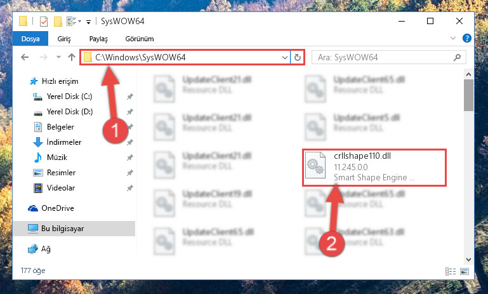488x294 pixels.
Task: Go up one folder level
Action: 72,57
